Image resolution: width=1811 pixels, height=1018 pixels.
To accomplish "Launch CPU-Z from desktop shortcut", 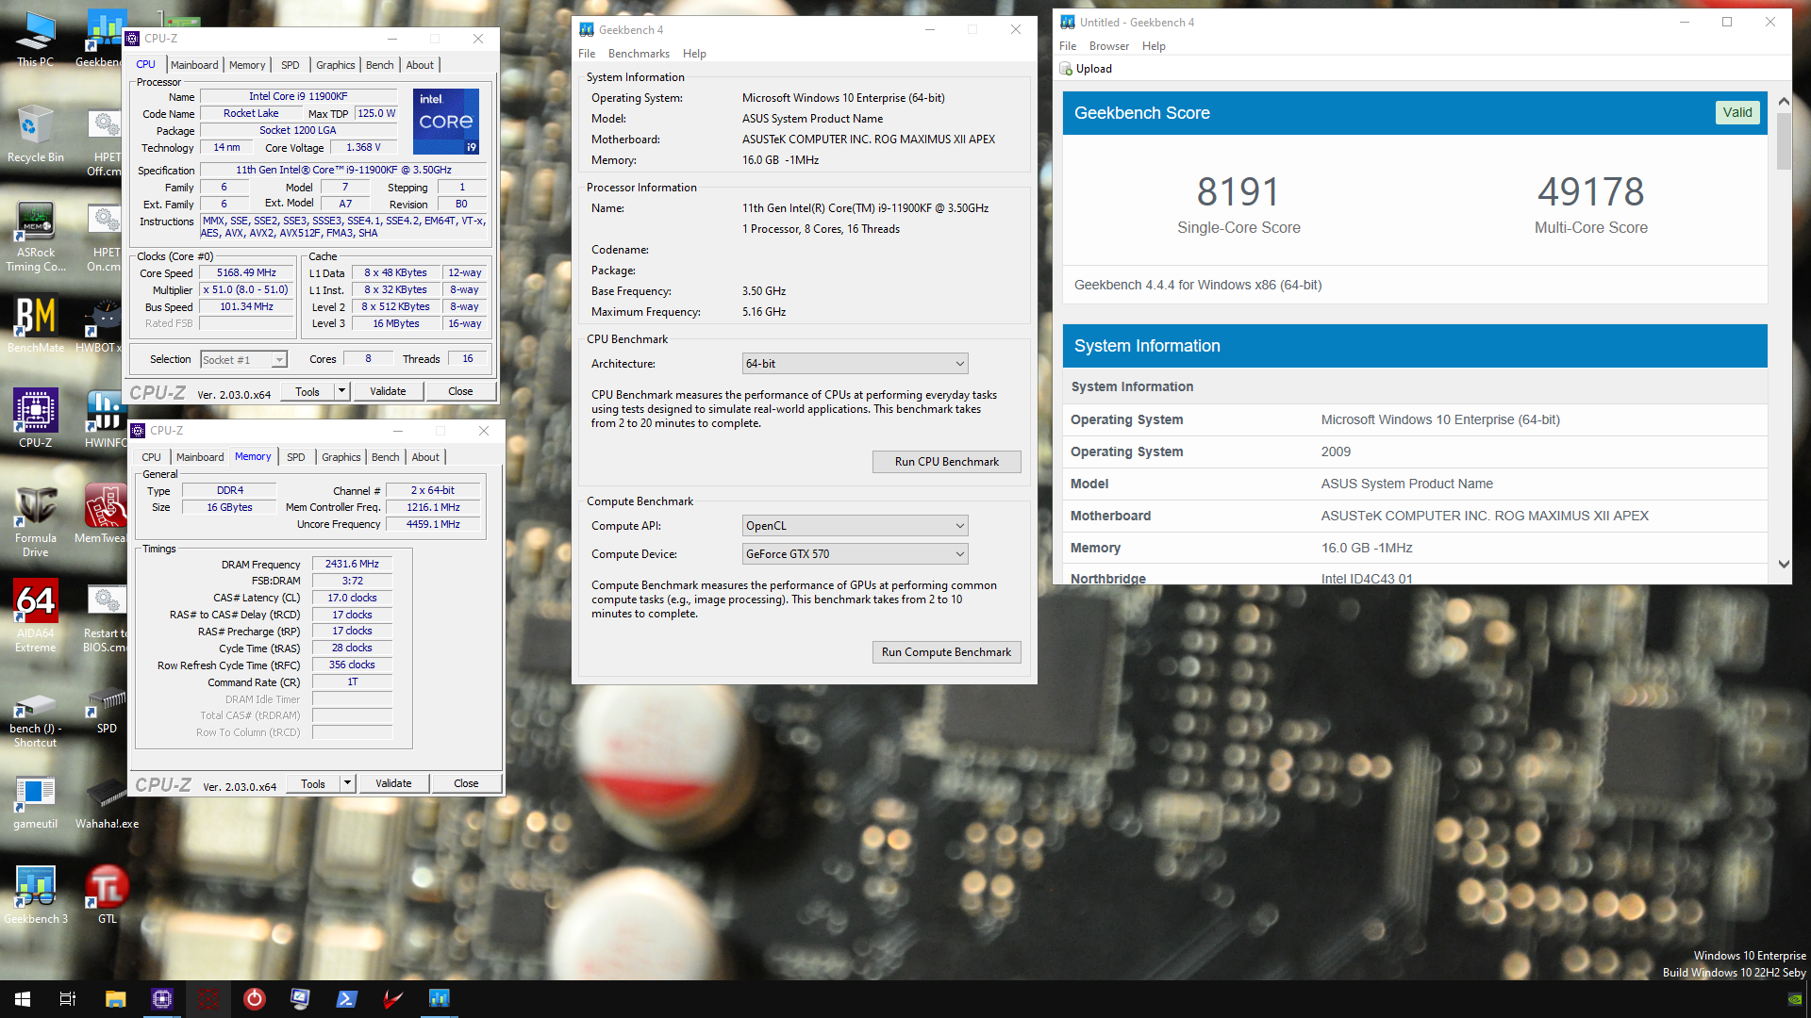I will (35, 418).
